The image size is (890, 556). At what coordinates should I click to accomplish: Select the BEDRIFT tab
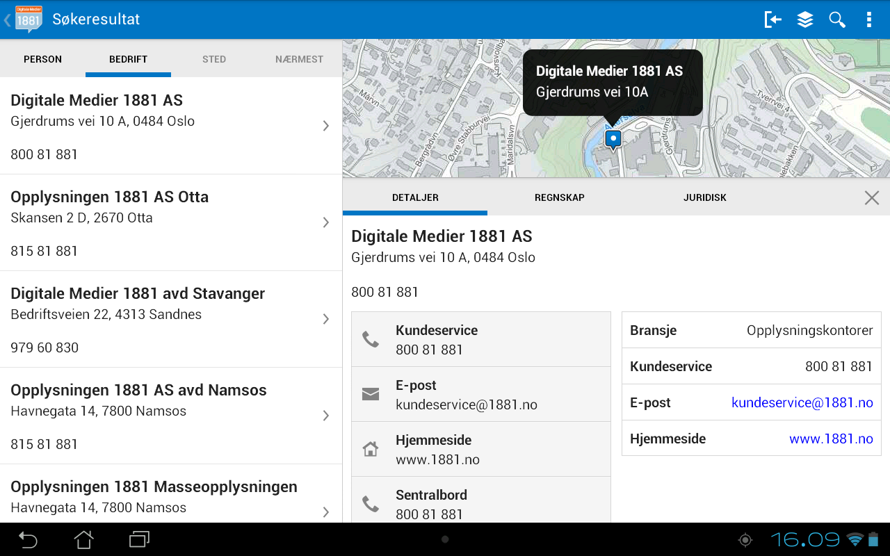[x=128, y=59]
